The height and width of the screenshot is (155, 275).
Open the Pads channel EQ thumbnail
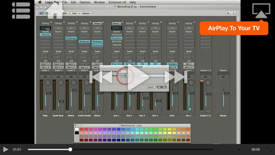(45, 28)
